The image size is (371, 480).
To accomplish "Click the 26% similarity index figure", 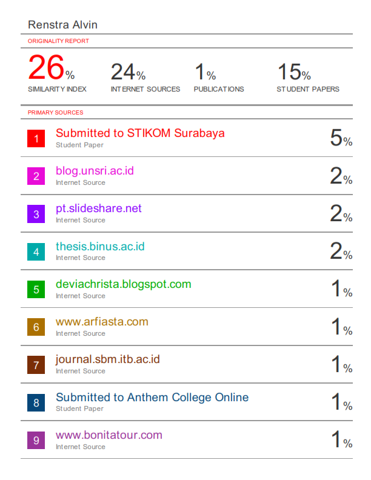I will tap(51, 69).
